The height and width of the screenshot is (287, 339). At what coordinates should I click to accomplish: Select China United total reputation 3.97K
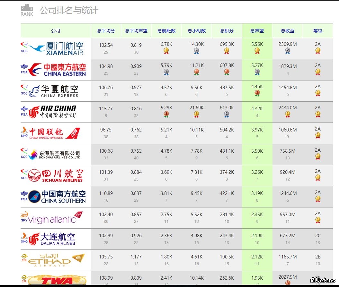[257, 130]
